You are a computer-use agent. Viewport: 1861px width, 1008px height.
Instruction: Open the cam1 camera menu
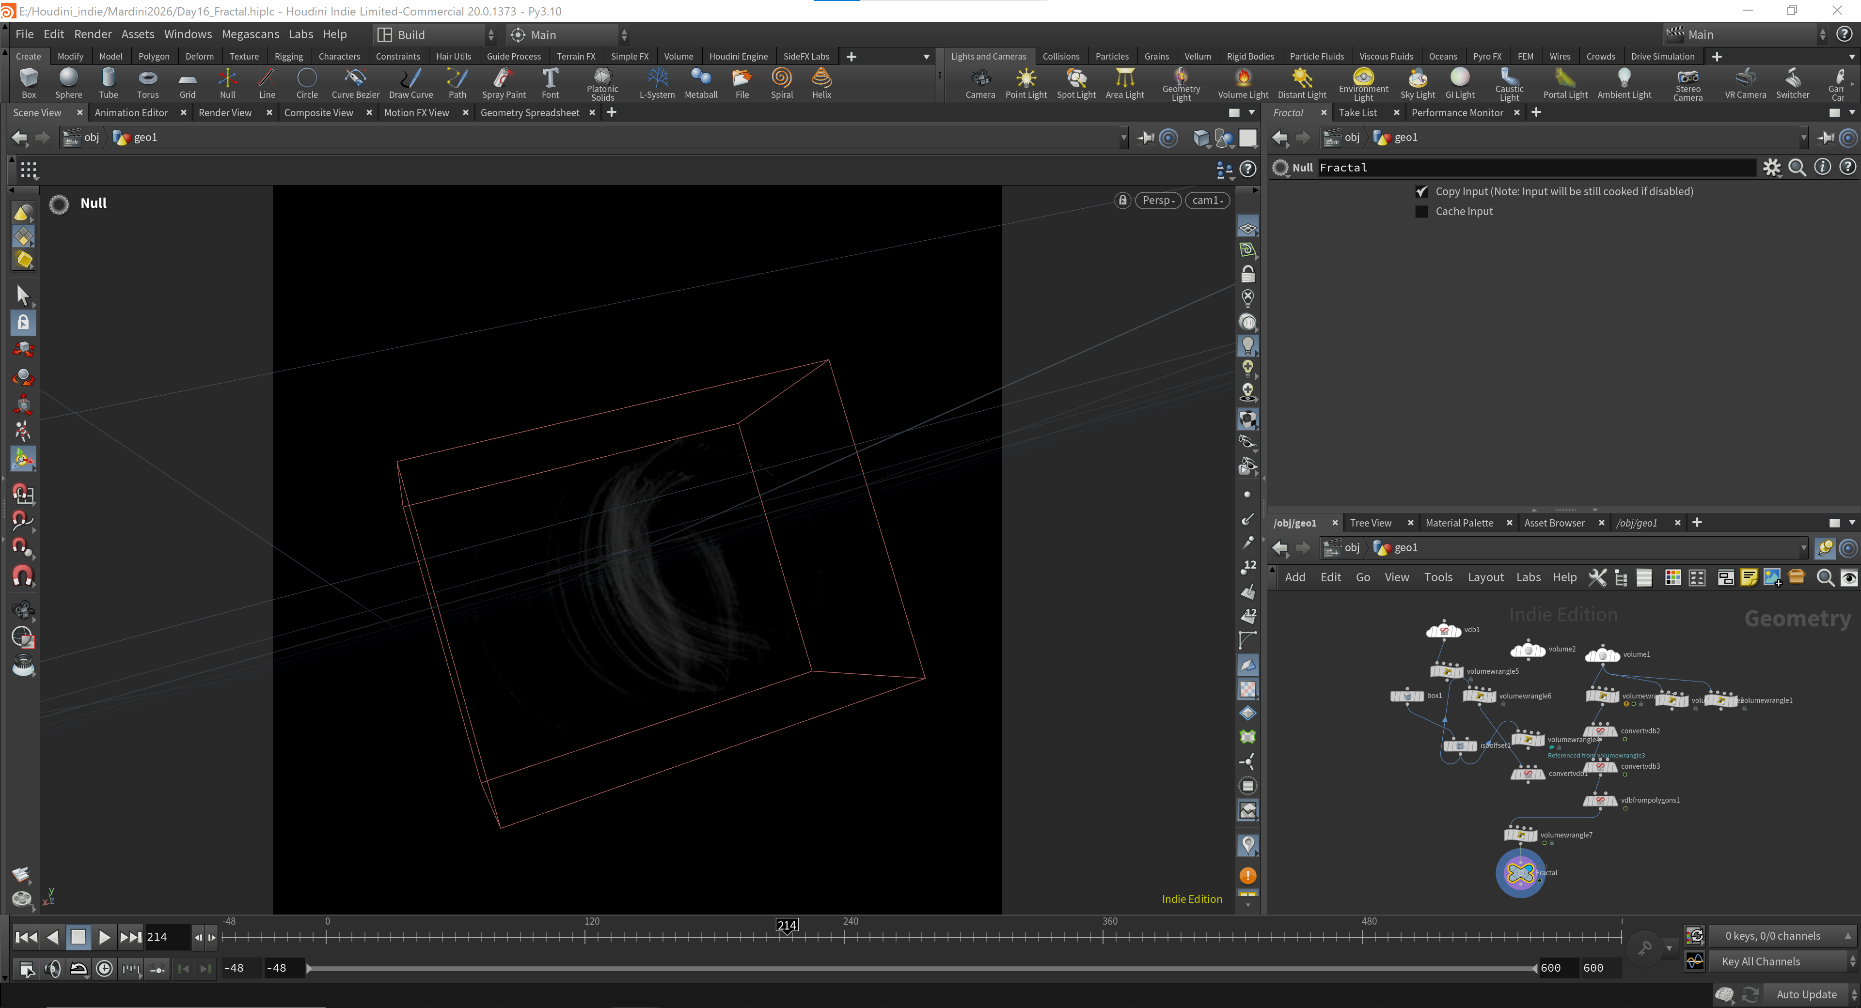point(1208,201)
